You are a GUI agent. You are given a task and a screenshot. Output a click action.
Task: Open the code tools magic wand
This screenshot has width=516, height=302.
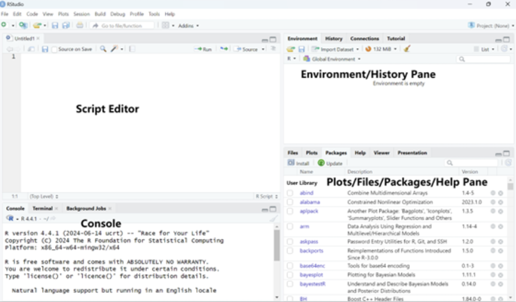point(115,49)
